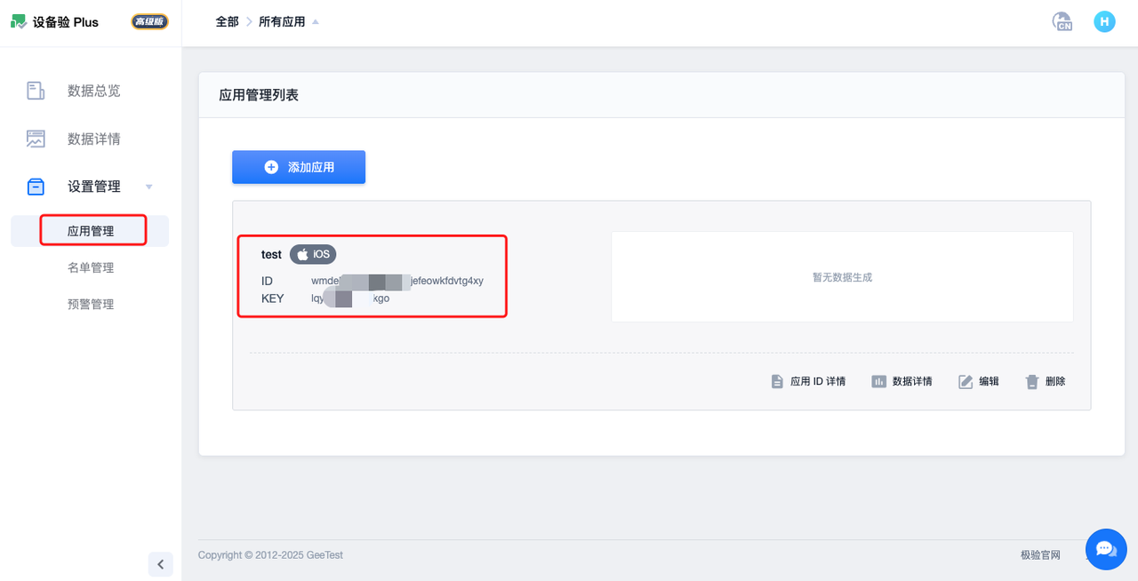The height and width of the screenshot is (581, 1138).
Task: Select 名单管理 in the sidebar
Action: (92, 267)
